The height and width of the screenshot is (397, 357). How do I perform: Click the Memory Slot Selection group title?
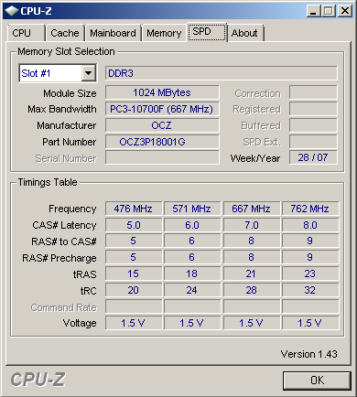(66, 51)
